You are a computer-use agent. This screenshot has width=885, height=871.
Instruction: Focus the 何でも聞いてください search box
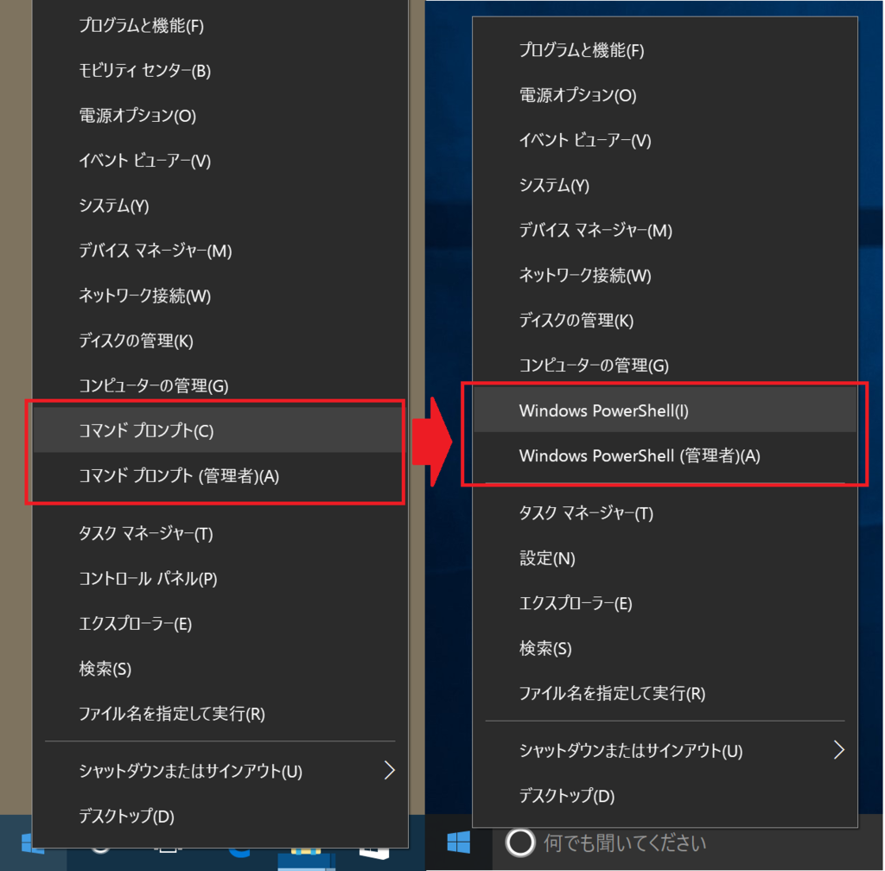click(687, 842)
